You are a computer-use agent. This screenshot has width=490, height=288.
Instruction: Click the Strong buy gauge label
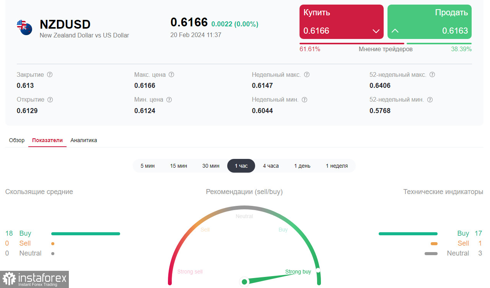pos(298,272)
